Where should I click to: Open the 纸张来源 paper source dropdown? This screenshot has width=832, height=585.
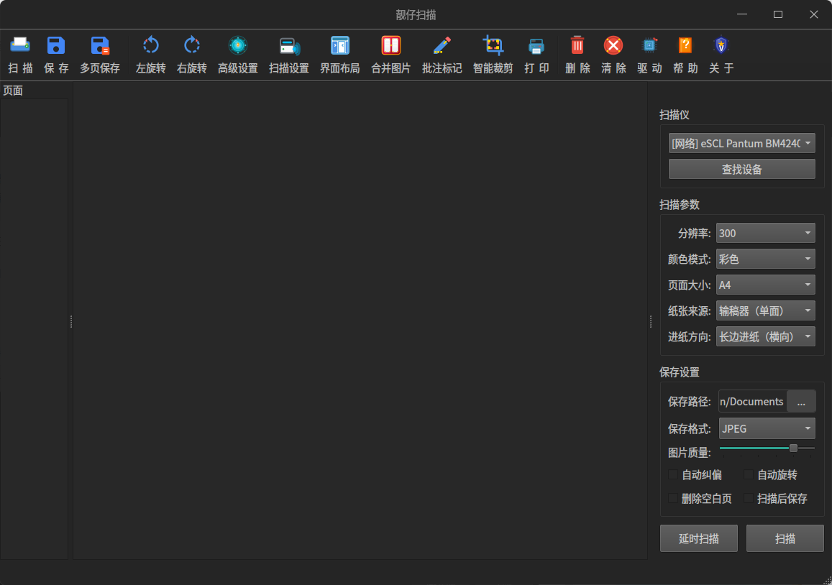766,310
